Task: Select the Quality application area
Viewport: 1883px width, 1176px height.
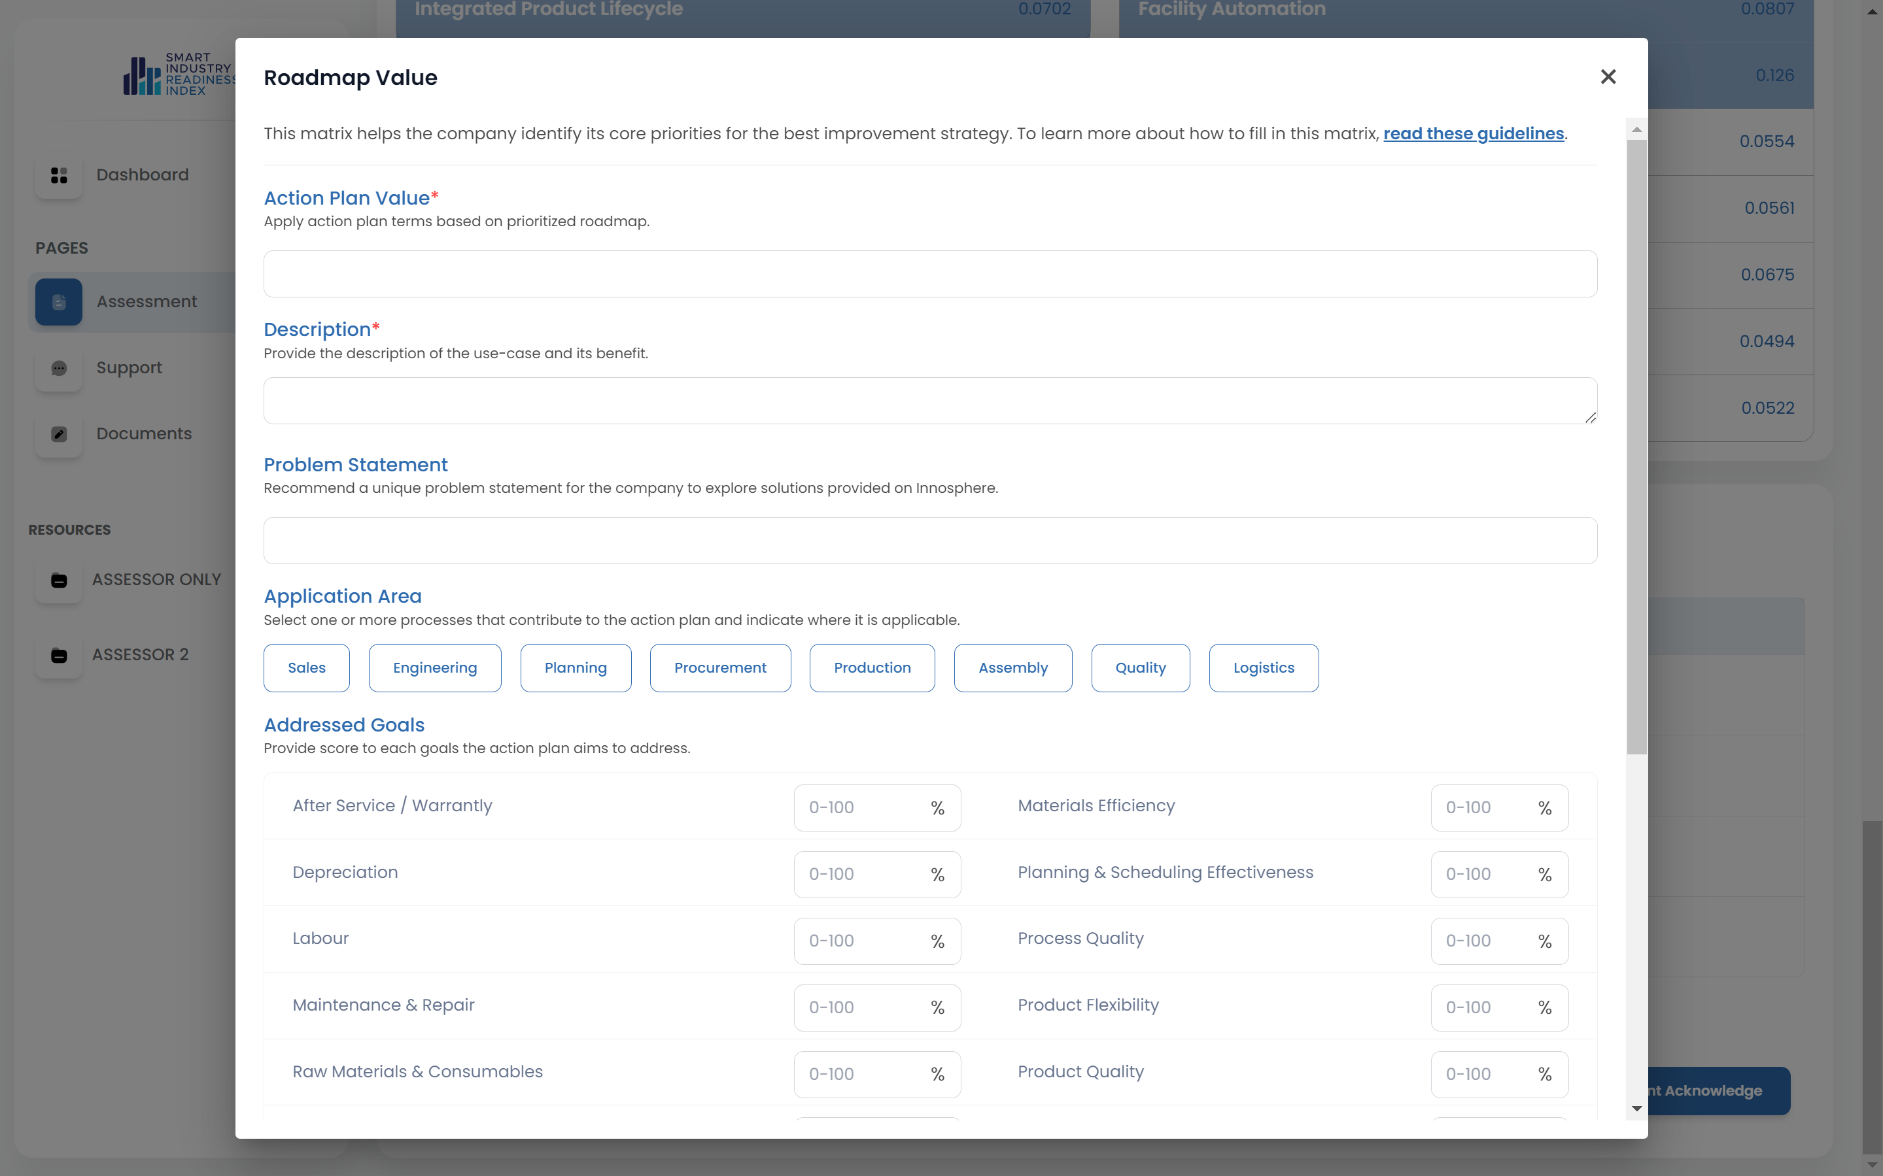Action: (1140, 667)
